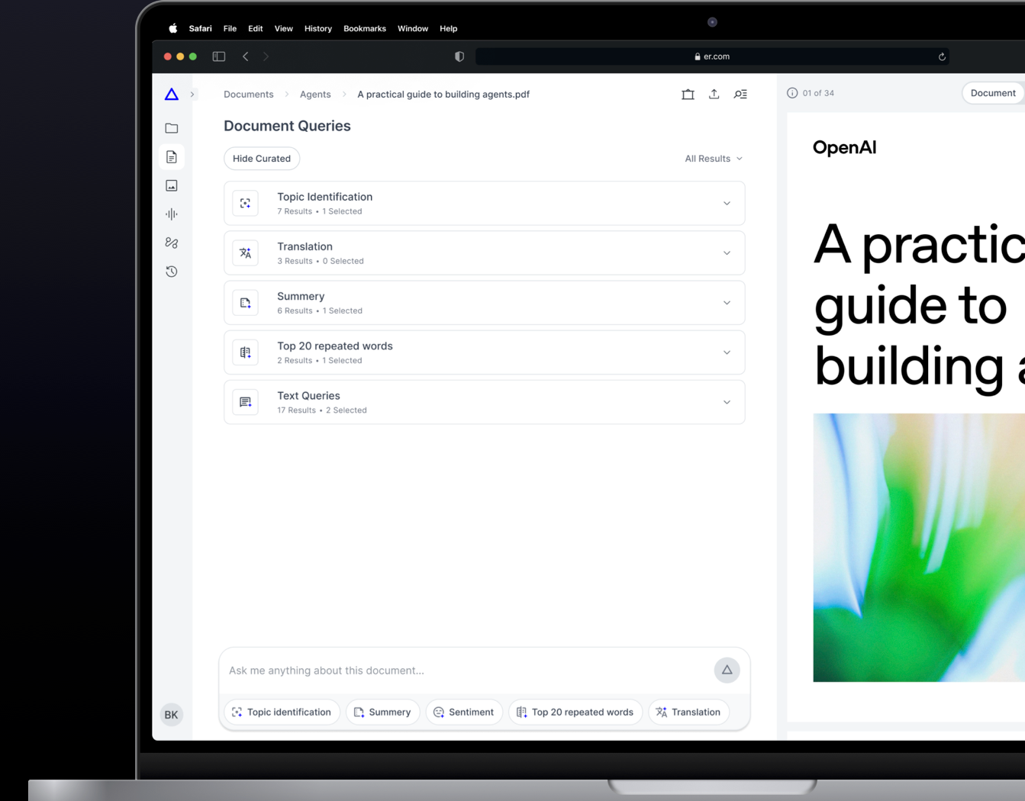Go to the Documents breadcrumb
This screenshot has width=1025, height=801.
pos(249,95)
